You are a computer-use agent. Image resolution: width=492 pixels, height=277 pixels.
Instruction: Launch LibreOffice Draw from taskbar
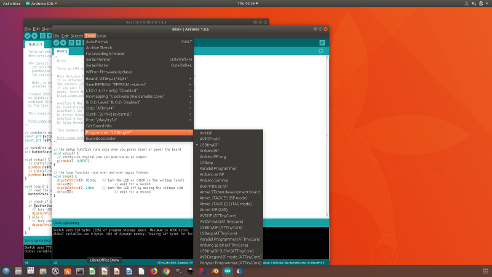coord(105,271)
